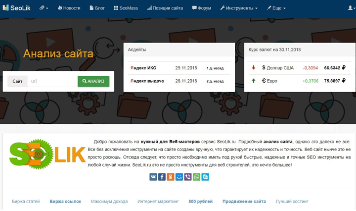Image resolution: width=356 pixels, height=211 pixels.
Task: Share via Facebook icon
Action: pos(162,177)
